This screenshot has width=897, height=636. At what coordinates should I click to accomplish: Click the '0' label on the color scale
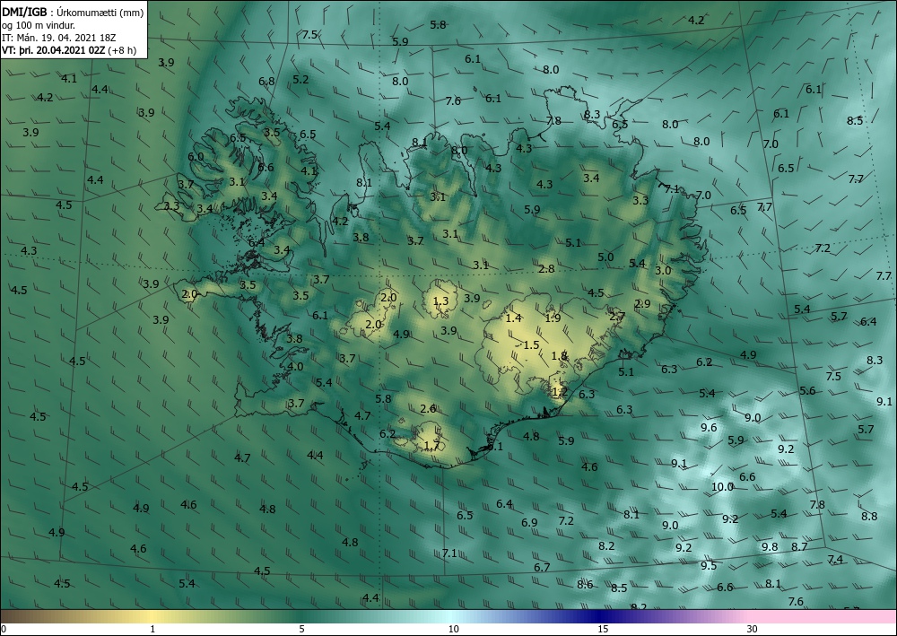[x=4, y=629]
